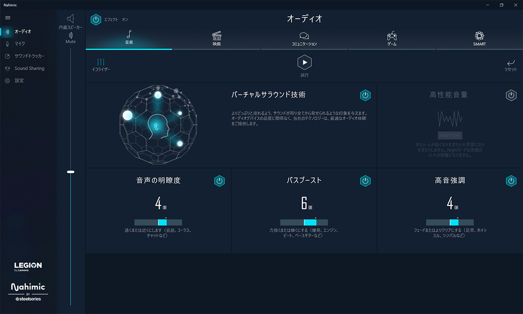The height and width of the screenshot is (314, 523).
Task: Open 設定 in the sidebar
Action: (x=19, y=81)
